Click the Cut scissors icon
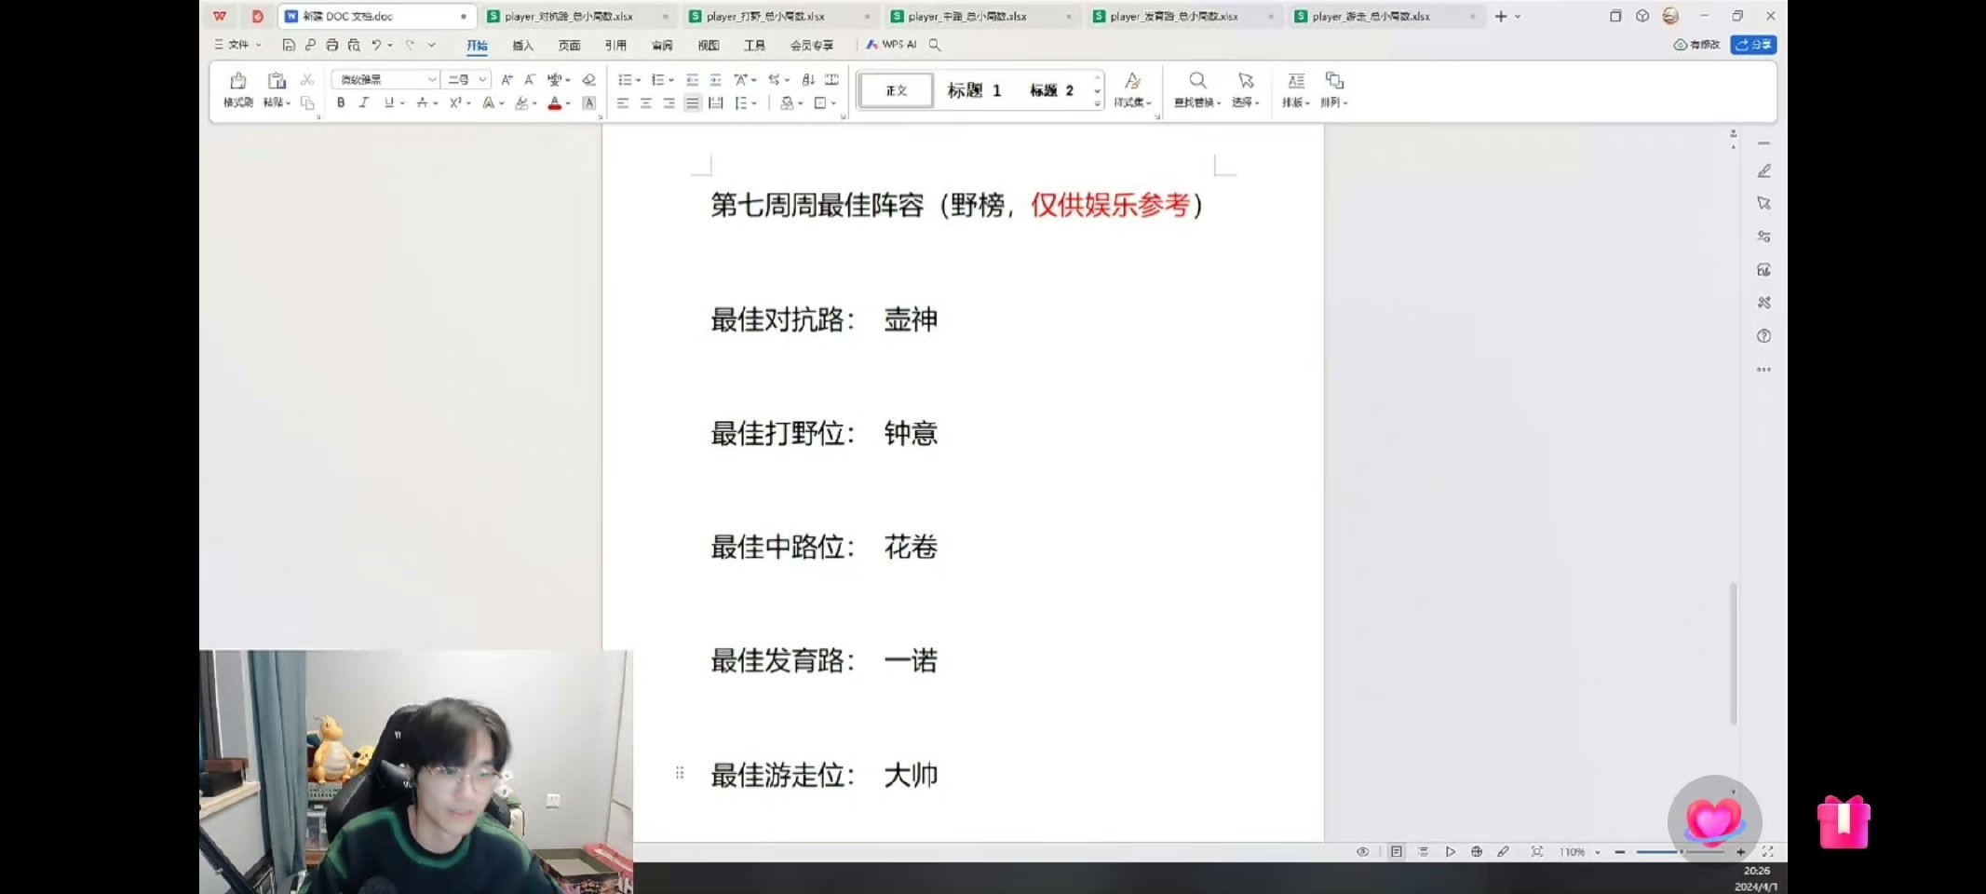This screenshot has width=1986, height=894. point(307,80)
